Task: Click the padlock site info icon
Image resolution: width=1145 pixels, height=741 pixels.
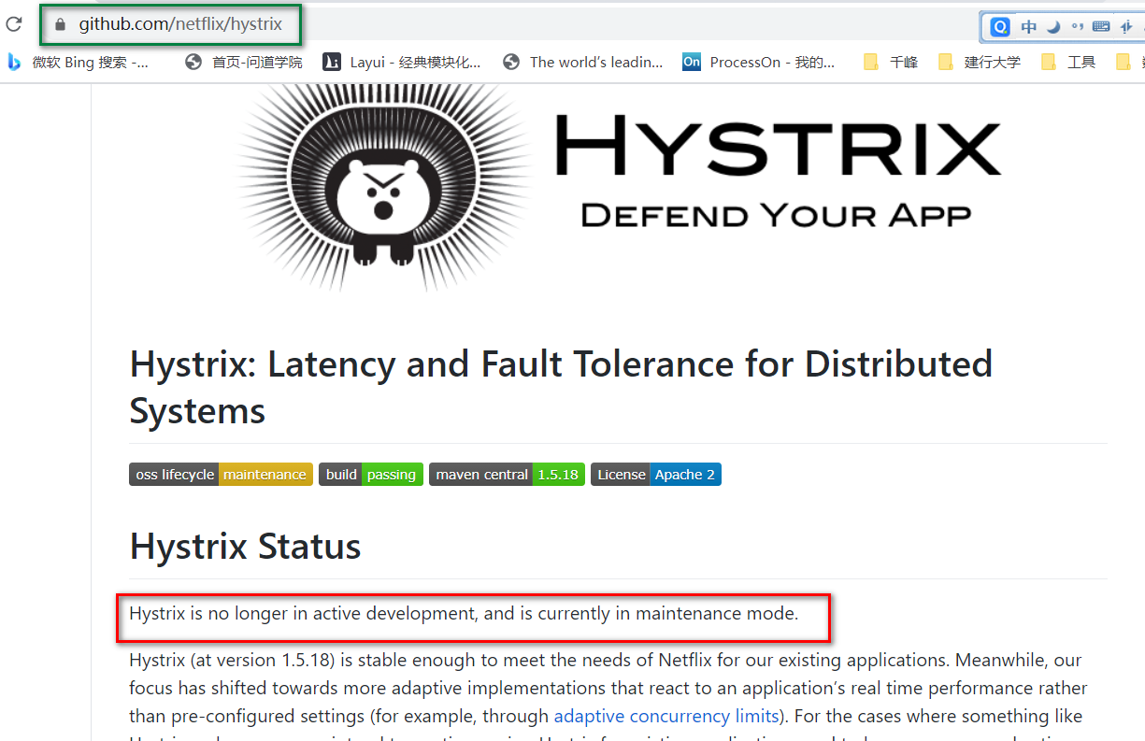Action: [x=61, y=24]
